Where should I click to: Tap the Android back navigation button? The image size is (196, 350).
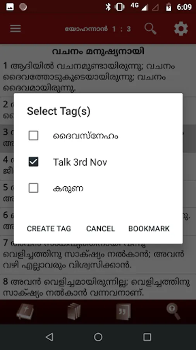(49, 337)
